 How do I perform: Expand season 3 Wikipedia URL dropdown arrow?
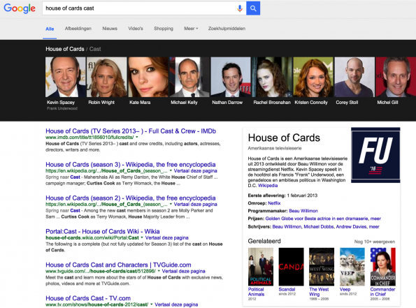pos(171,170)
